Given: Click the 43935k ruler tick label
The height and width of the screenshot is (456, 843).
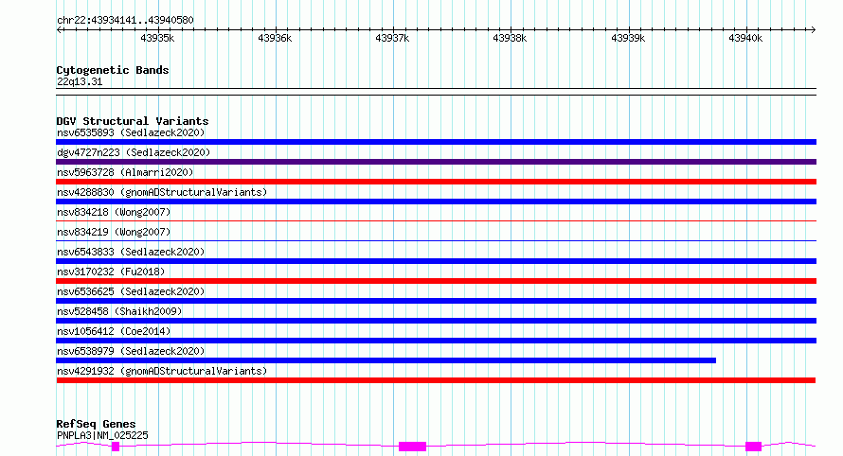Looking at the screenshot, I should click(x=157, y=38).
